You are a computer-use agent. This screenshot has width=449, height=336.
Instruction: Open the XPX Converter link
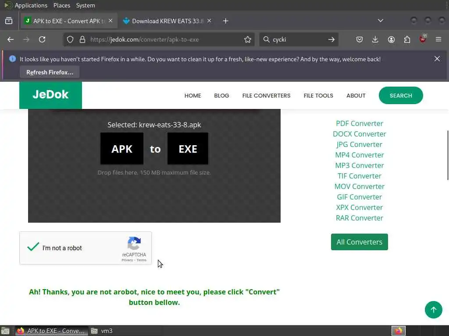click(360, 207)
